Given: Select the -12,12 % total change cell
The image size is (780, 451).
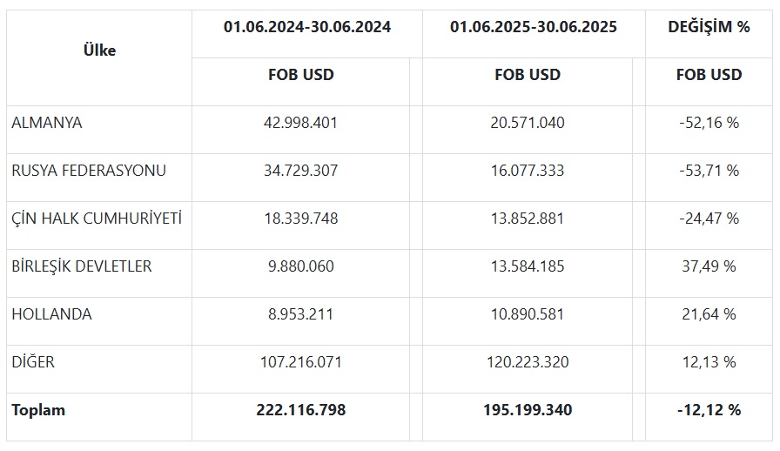Looking at the screenshot, I should point(709,410).
